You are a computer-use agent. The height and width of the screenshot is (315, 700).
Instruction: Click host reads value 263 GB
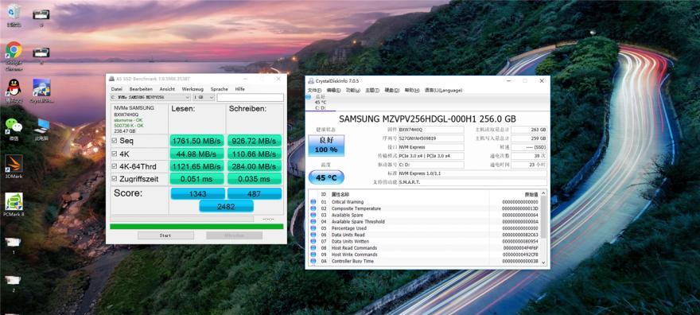click(x=529, y=130)
